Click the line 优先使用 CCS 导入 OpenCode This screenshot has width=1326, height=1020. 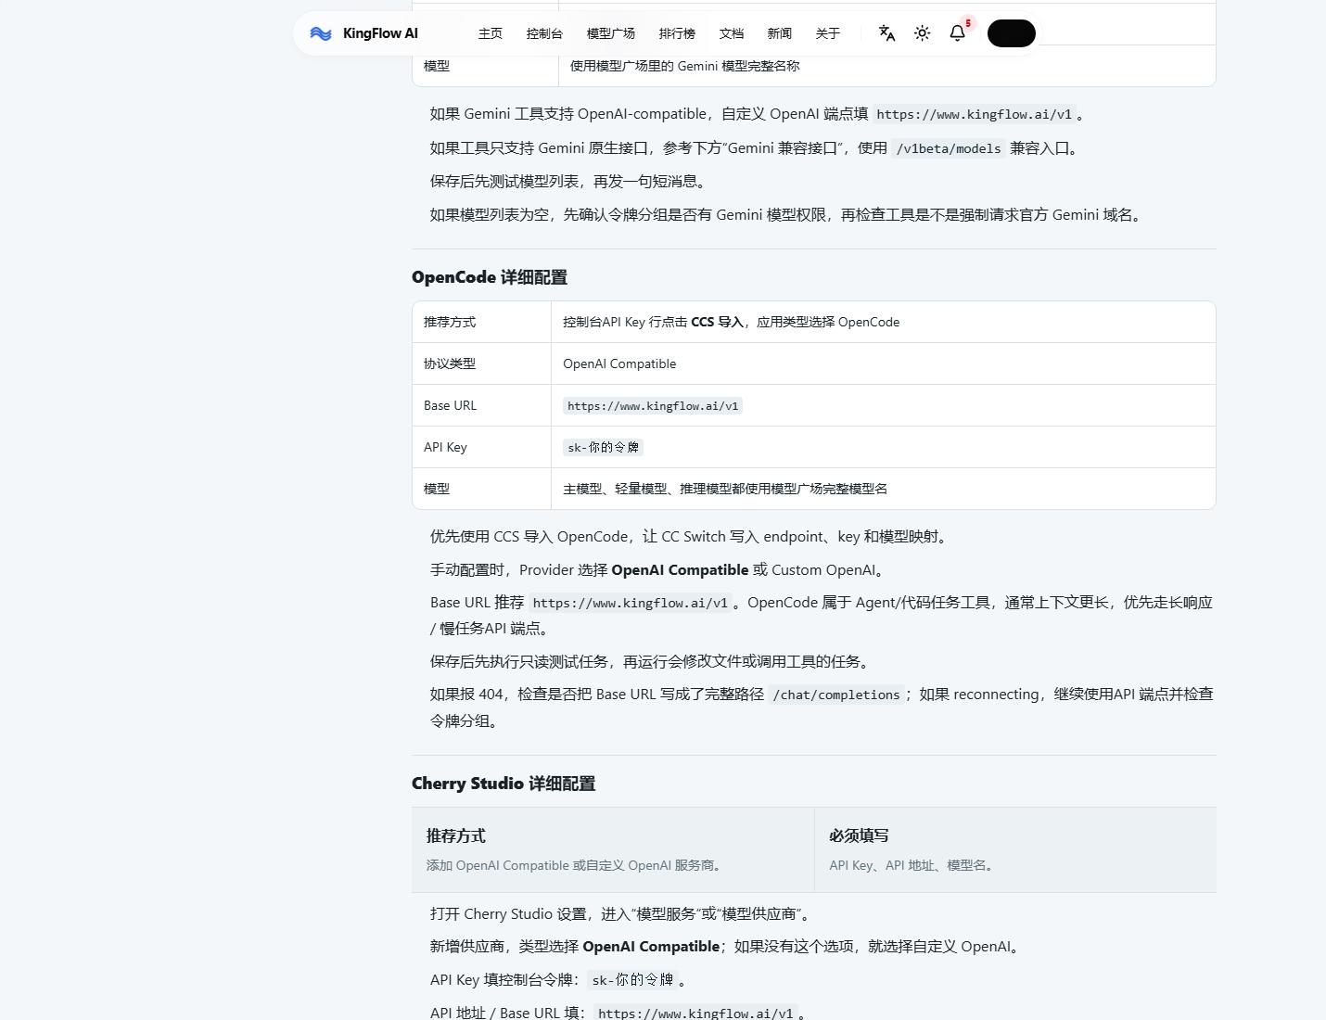pyautogui.click(x=691, y=536)
